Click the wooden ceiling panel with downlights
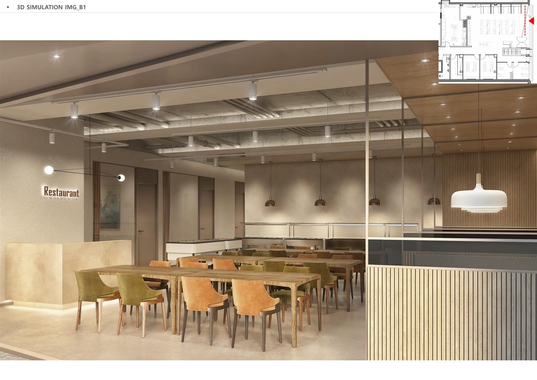This screenshot has height=380, width=537. tap(474, 112)
